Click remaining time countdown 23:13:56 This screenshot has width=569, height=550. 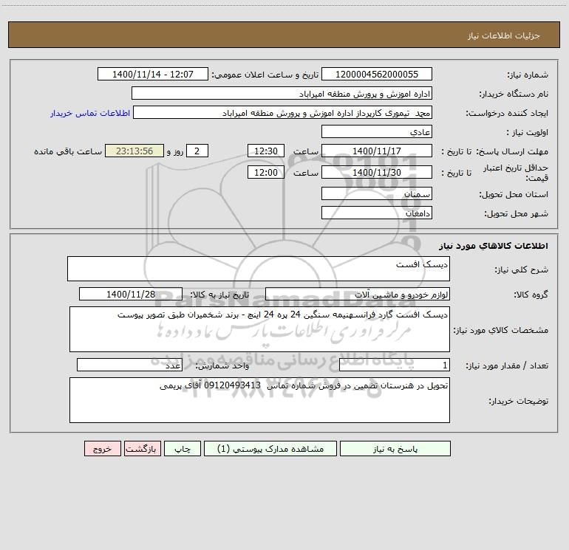134,151
